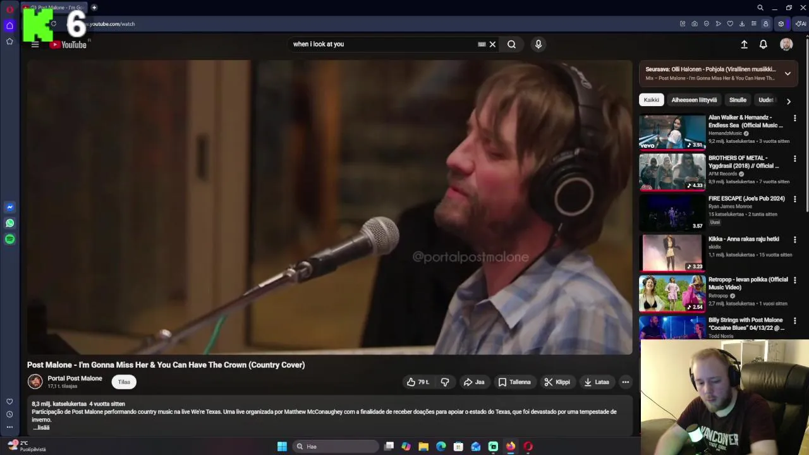Clear the YouTube search box text

click(492, 44)
